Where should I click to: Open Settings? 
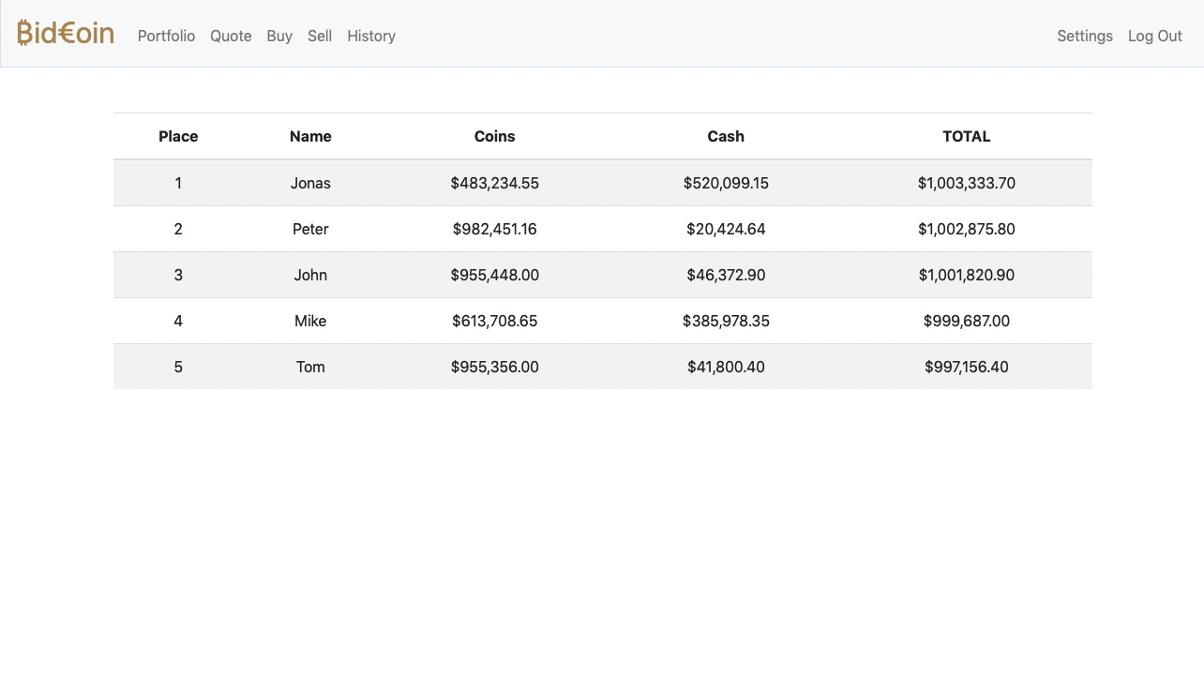tap(1085, 36)
